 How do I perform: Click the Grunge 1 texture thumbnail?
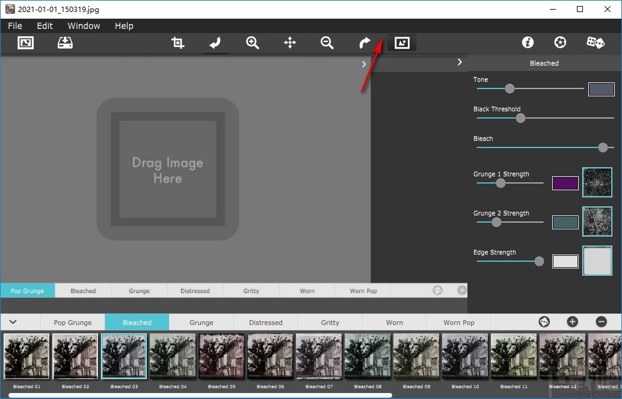tap(597, 183)
